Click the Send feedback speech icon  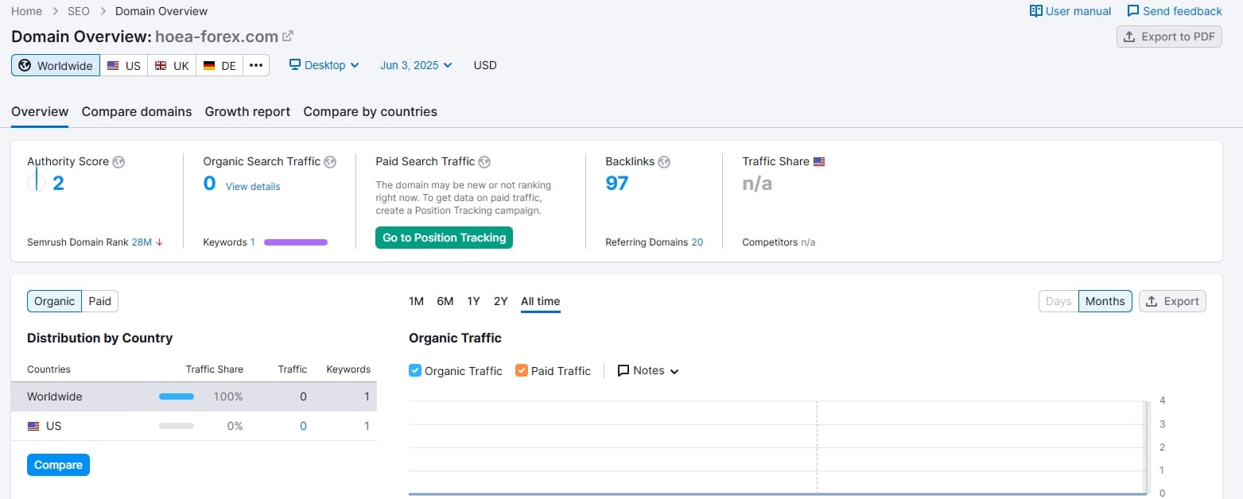[1133, 11]
